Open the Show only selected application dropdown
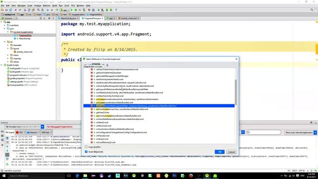The height and width of the screenshot is (179, 318). (x=315, y=133)
